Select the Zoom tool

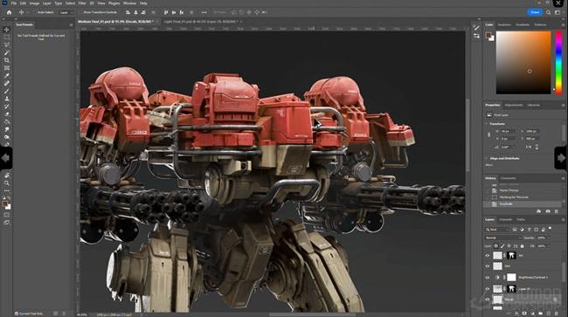point(6,183)
